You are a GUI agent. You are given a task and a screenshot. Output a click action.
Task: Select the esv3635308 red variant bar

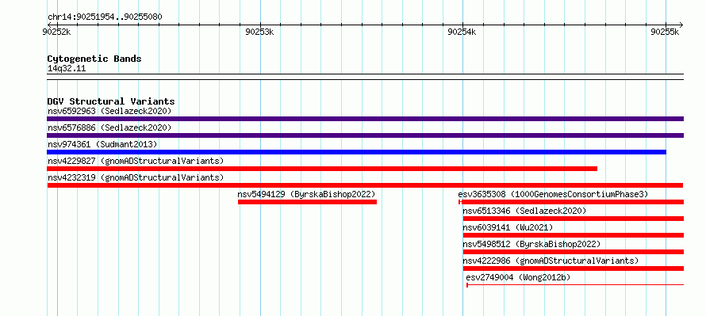coord(571,202)
